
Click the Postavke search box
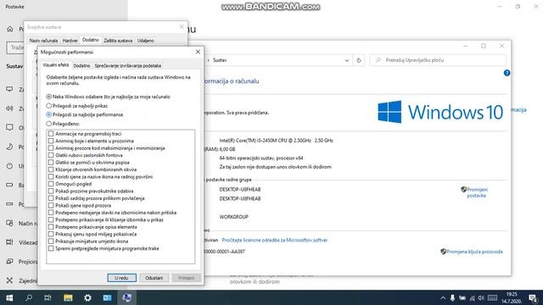15,47
